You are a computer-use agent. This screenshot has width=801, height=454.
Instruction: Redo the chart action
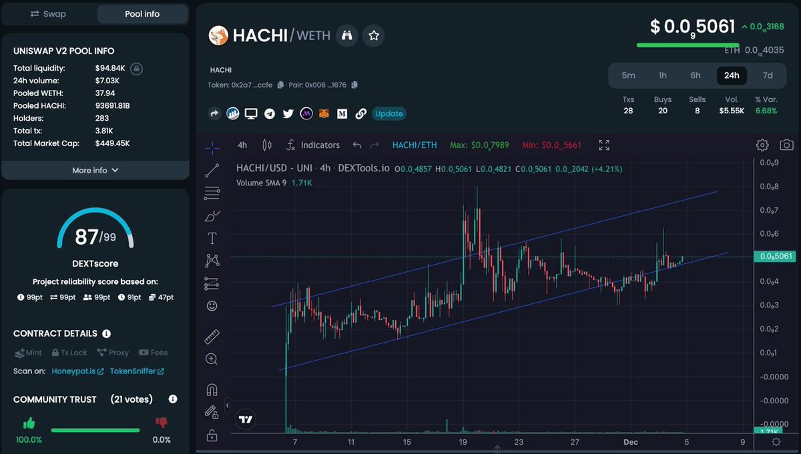pos(374,145)
